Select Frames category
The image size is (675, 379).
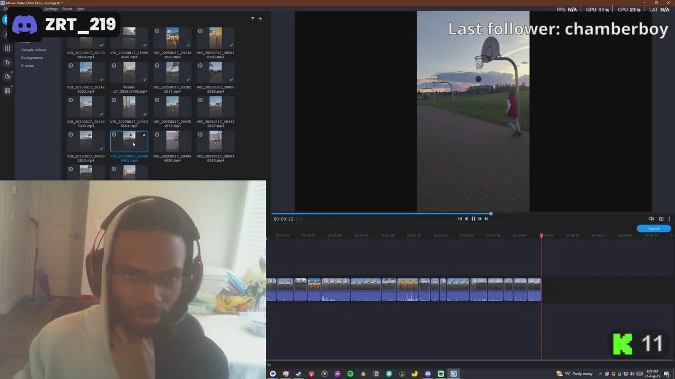tap(27, 66)
